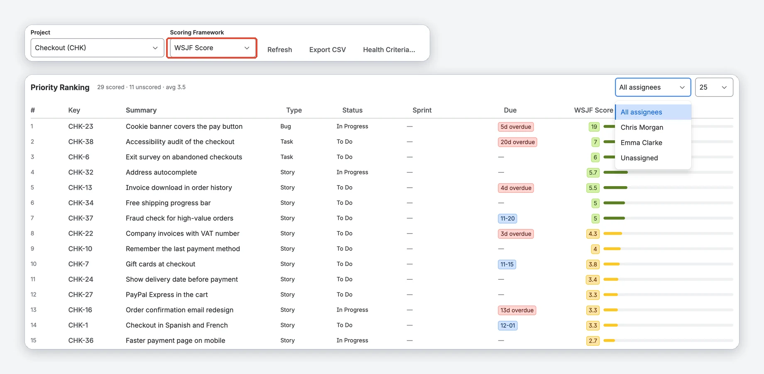
Task: Open Health Criteria settings
Action: [389, 50]
